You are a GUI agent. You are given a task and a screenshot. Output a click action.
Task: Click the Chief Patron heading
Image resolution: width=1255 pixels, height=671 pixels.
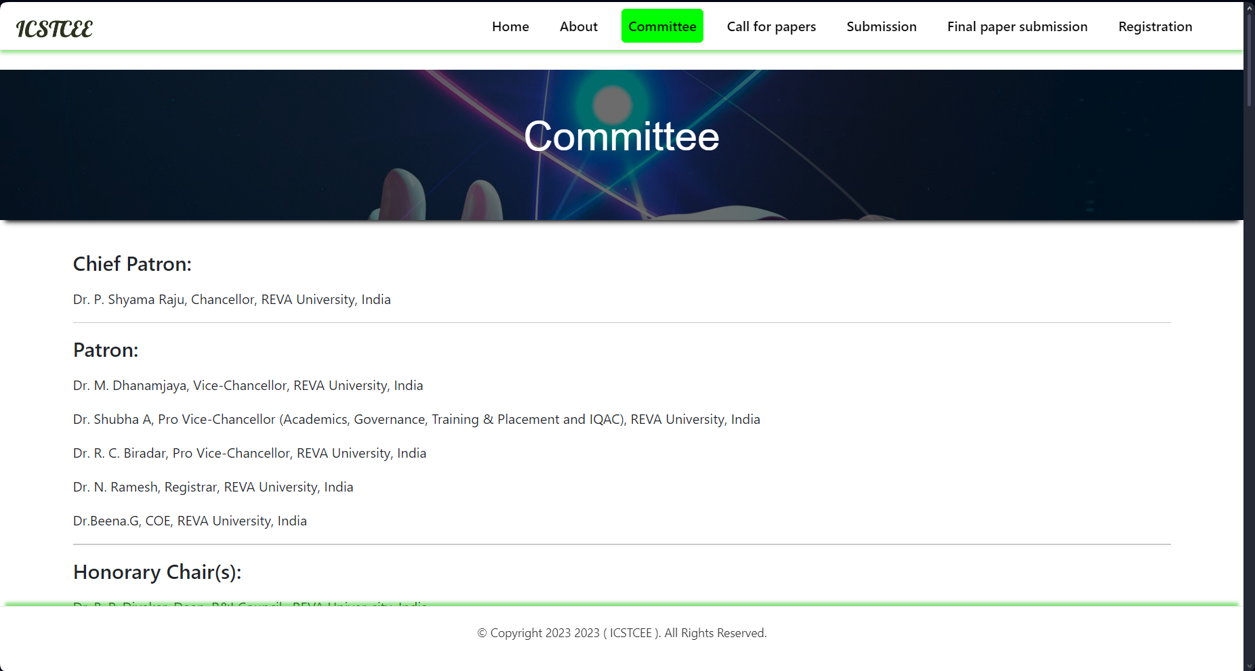click(132, 264)
